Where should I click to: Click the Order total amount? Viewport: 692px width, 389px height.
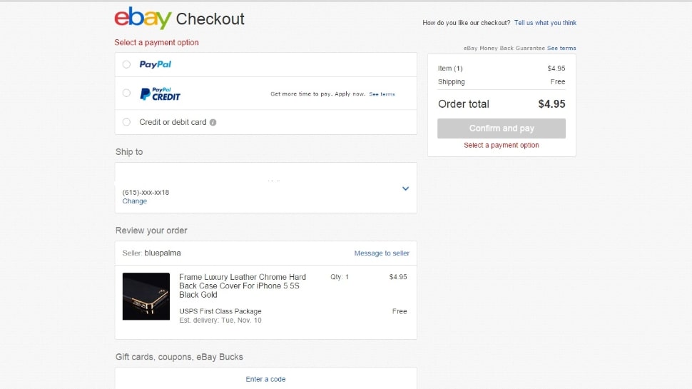point(551,103)
